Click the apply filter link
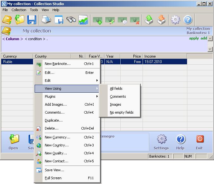 click(x=194, y=38)
